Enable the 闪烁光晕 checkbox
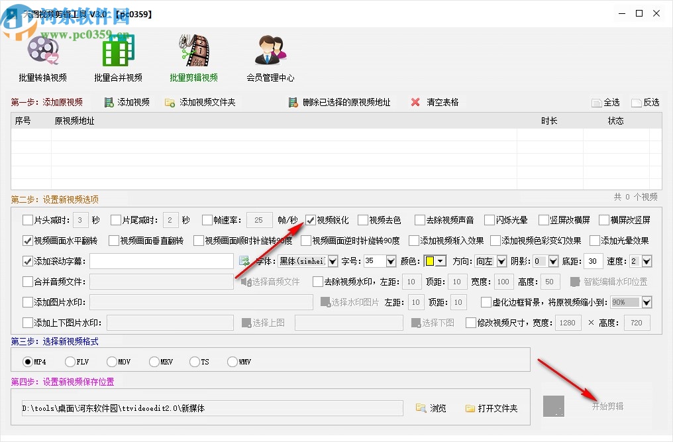 click(x=490, y=220)
